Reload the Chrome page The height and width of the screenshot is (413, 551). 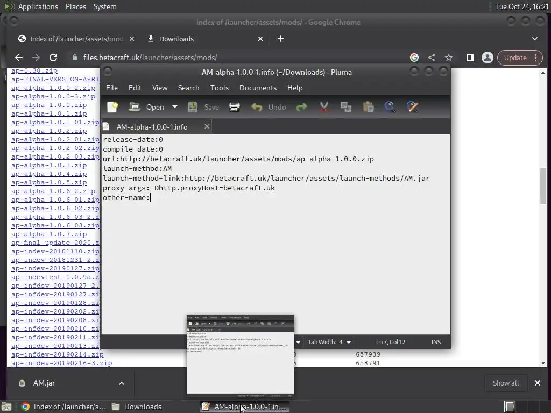click(x=53, y=58)
